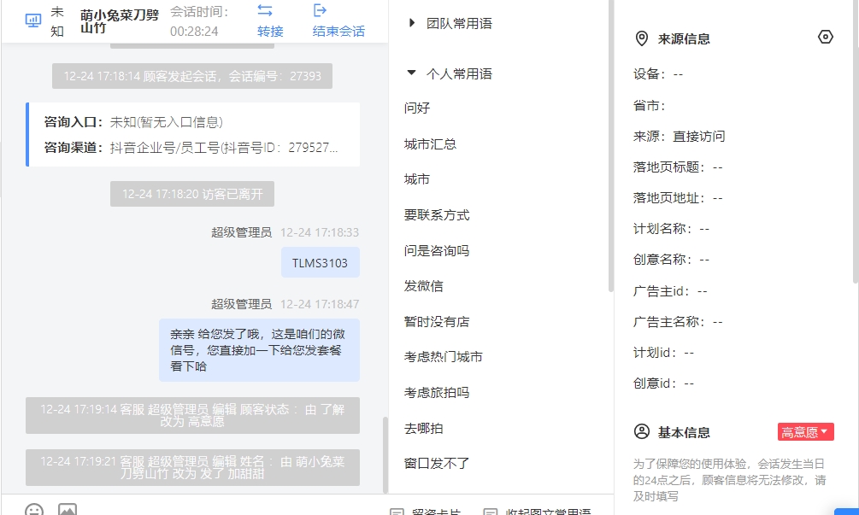This screenshot has height=515, width=859.
Task: Open the 高意愿 status dropdown
Action: pyautogui.click(x=805, y=432)
